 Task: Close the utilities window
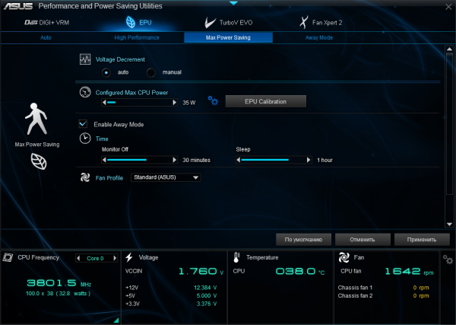448,7
